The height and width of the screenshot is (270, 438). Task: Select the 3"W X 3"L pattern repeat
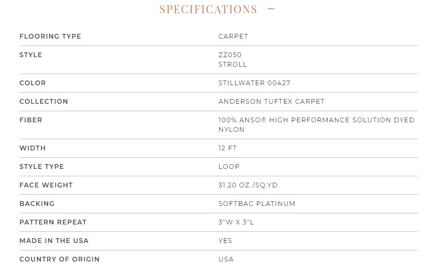click(x=236, y=222)
